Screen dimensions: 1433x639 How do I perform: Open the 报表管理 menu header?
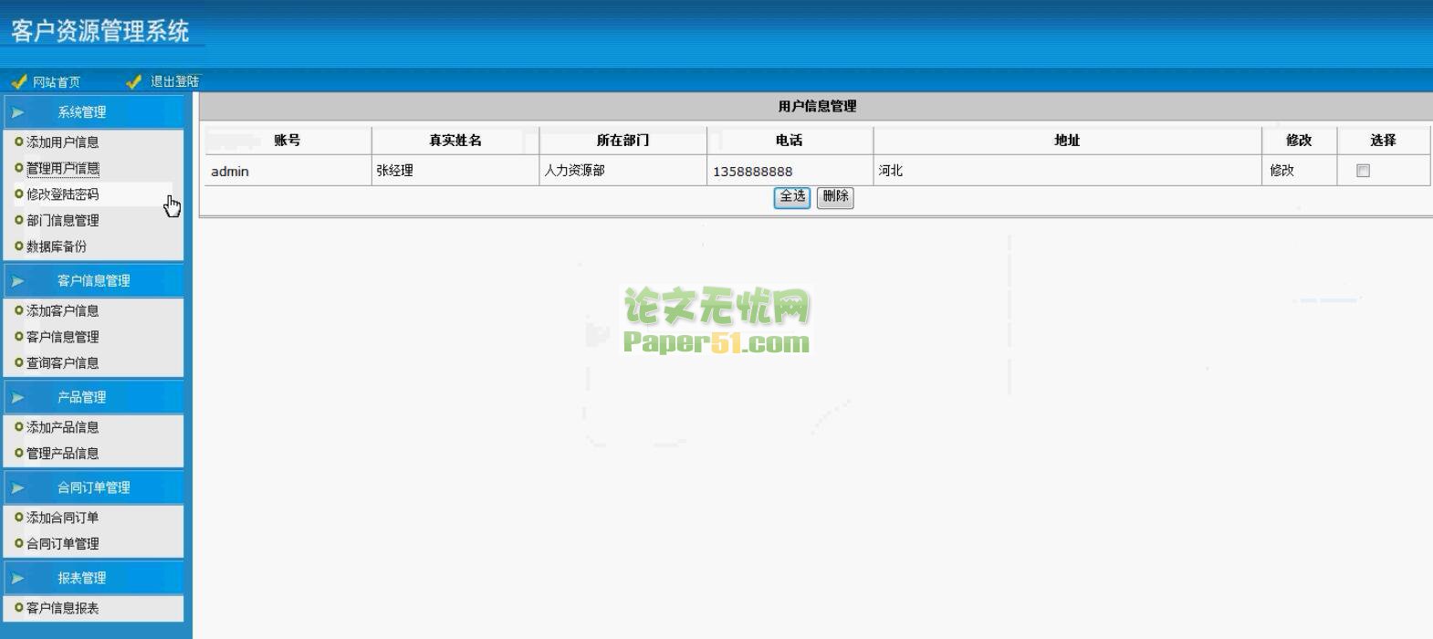(94, 578)
